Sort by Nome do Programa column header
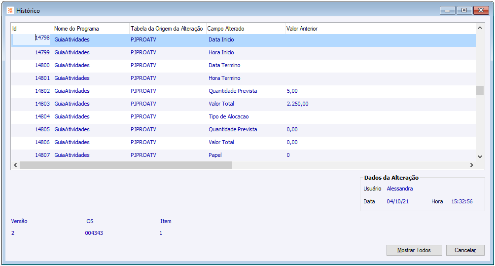This screenshot has height=266, width=495. tap(91, 29)
